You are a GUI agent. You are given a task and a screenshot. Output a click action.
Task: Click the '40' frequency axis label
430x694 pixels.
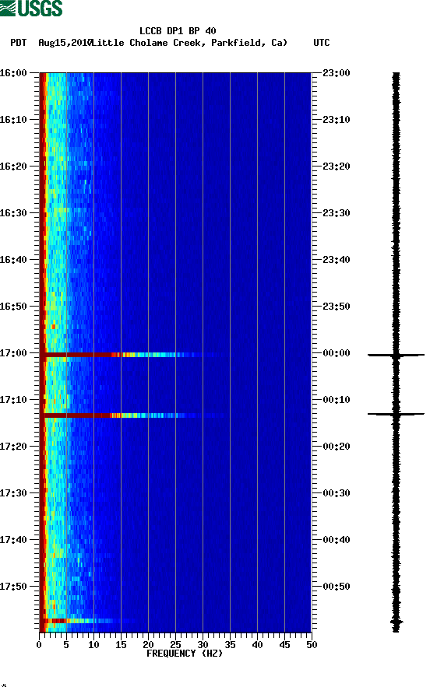258,645
